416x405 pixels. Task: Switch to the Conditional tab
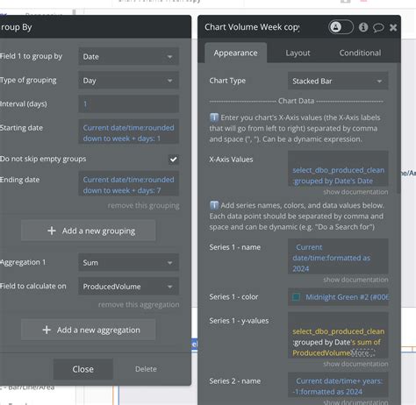tap(360, 53)
